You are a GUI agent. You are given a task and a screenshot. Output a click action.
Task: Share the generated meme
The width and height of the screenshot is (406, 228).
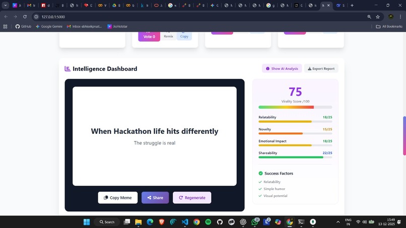[x=155, y=197]
